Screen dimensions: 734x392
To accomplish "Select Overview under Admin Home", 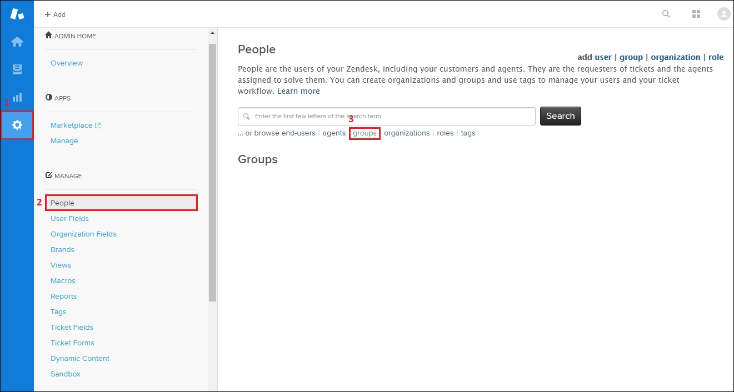I will pyautogui.click(x=66, y=63).
